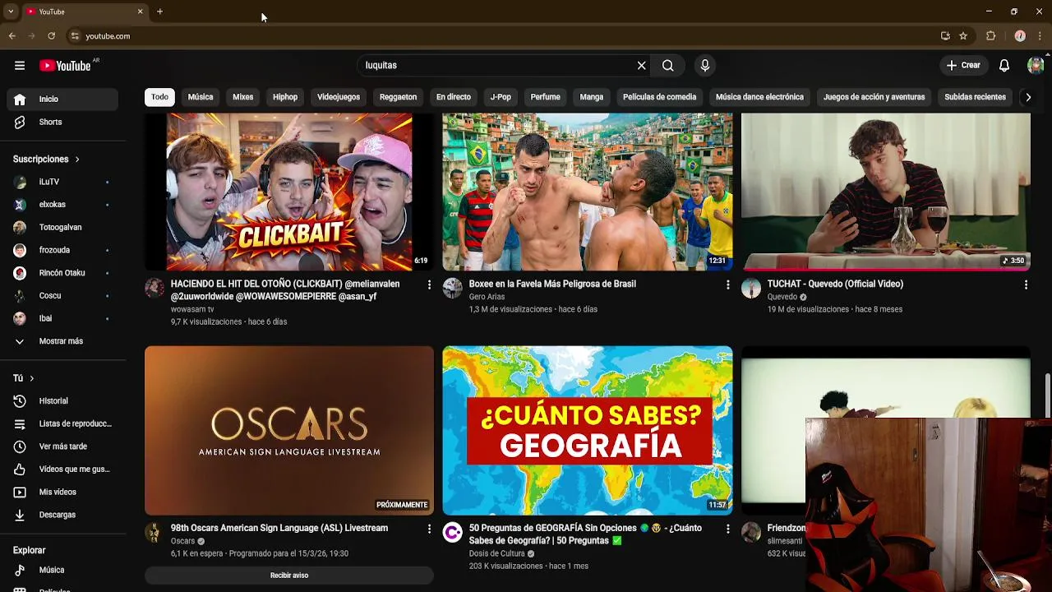This screenshot has height=592, width=1052.
Task: Select the Subidas recientes chip
Action: point(976,97)
